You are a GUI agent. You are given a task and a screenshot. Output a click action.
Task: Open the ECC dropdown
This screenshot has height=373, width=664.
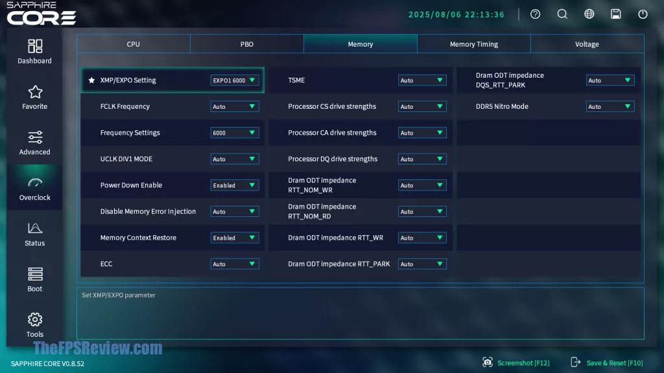pos(235,264)
